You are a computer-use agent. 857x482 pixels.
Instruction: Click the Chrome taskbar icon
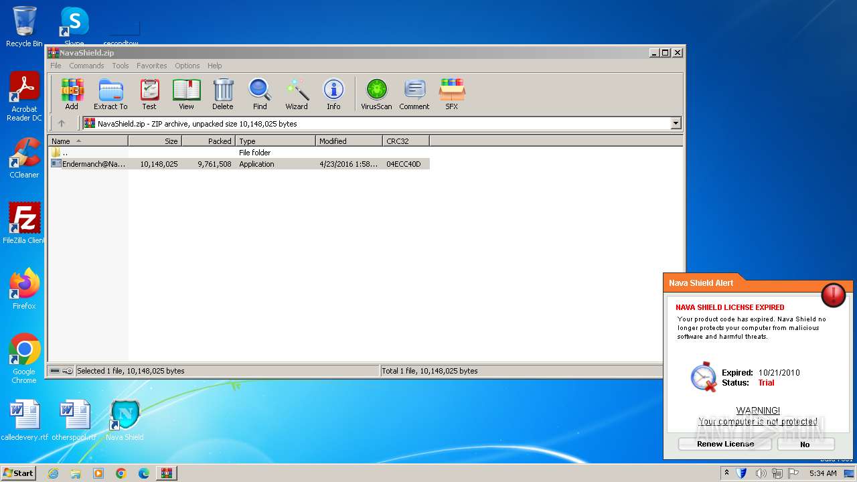point(121,473)
